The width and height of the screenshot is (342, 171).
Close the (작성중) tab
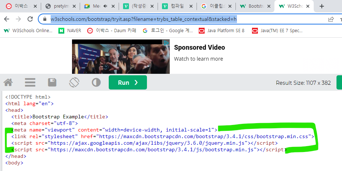[x=152, y=6]
